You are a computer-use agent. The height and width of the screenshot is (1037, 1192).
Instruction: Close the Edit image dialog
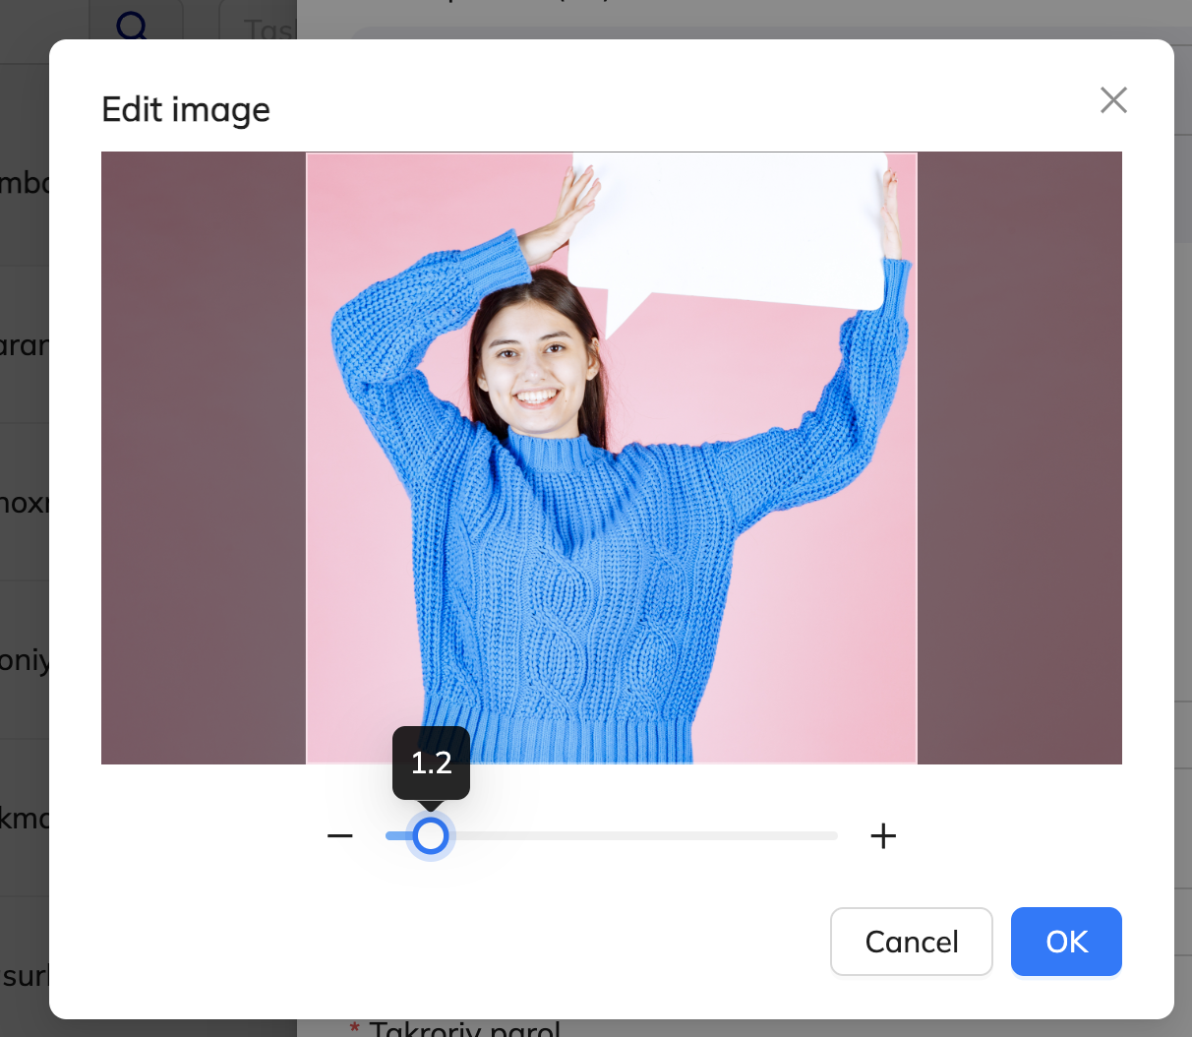coord(1113,99)
